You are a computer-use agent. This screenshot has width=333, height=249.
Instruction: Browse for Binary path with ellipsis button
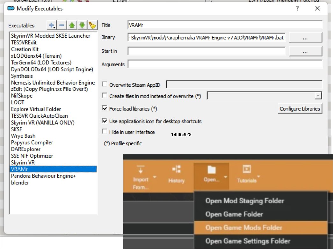pyautogui.click(x=305, y=38)
